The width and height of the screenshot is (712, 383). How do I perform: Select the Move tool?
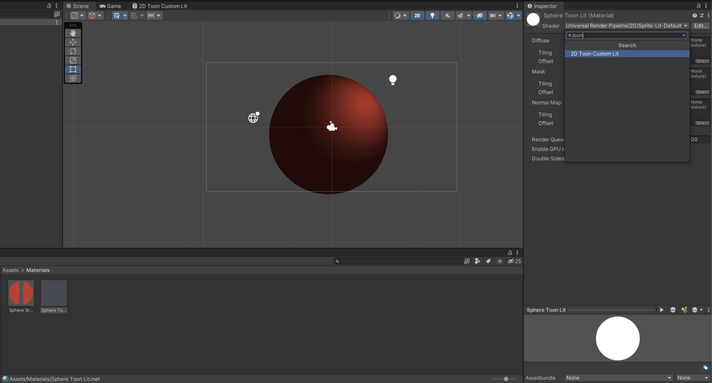tap(73, 42)
